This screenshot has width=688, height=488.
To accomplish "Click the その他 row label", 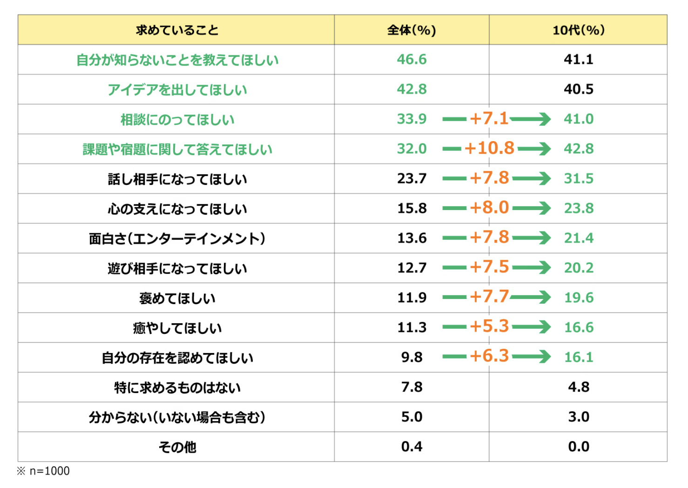I will tap(177, 447).
